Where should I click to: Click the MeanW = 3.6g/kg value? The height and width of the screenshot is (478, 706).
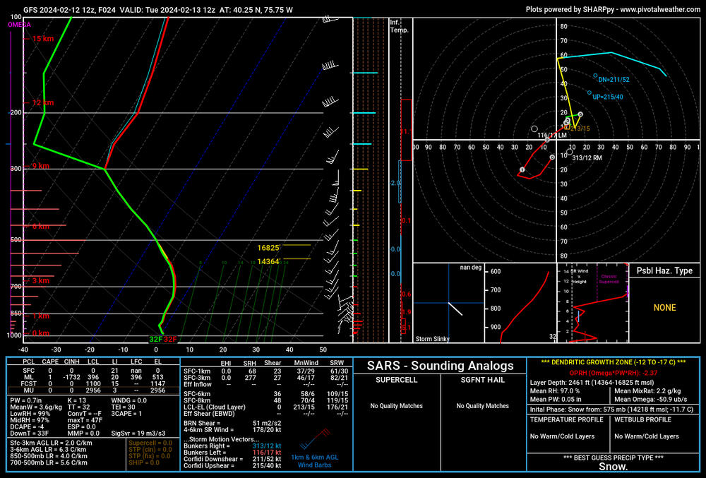36,407
